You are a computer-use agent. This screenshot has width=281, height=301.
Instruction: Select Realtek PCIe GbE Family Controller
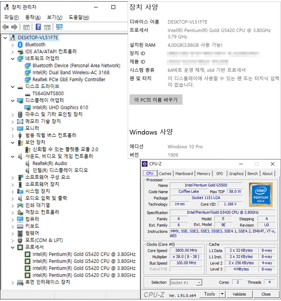(x=69, y=79)
